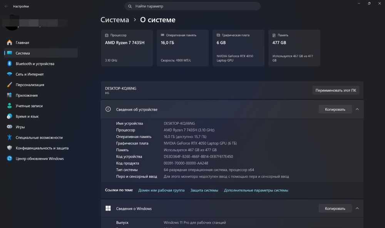Viewport: 385px width, 228px height.
Task: Collapse the Сведения об устройстве section chevron
Action: (357, 109)
